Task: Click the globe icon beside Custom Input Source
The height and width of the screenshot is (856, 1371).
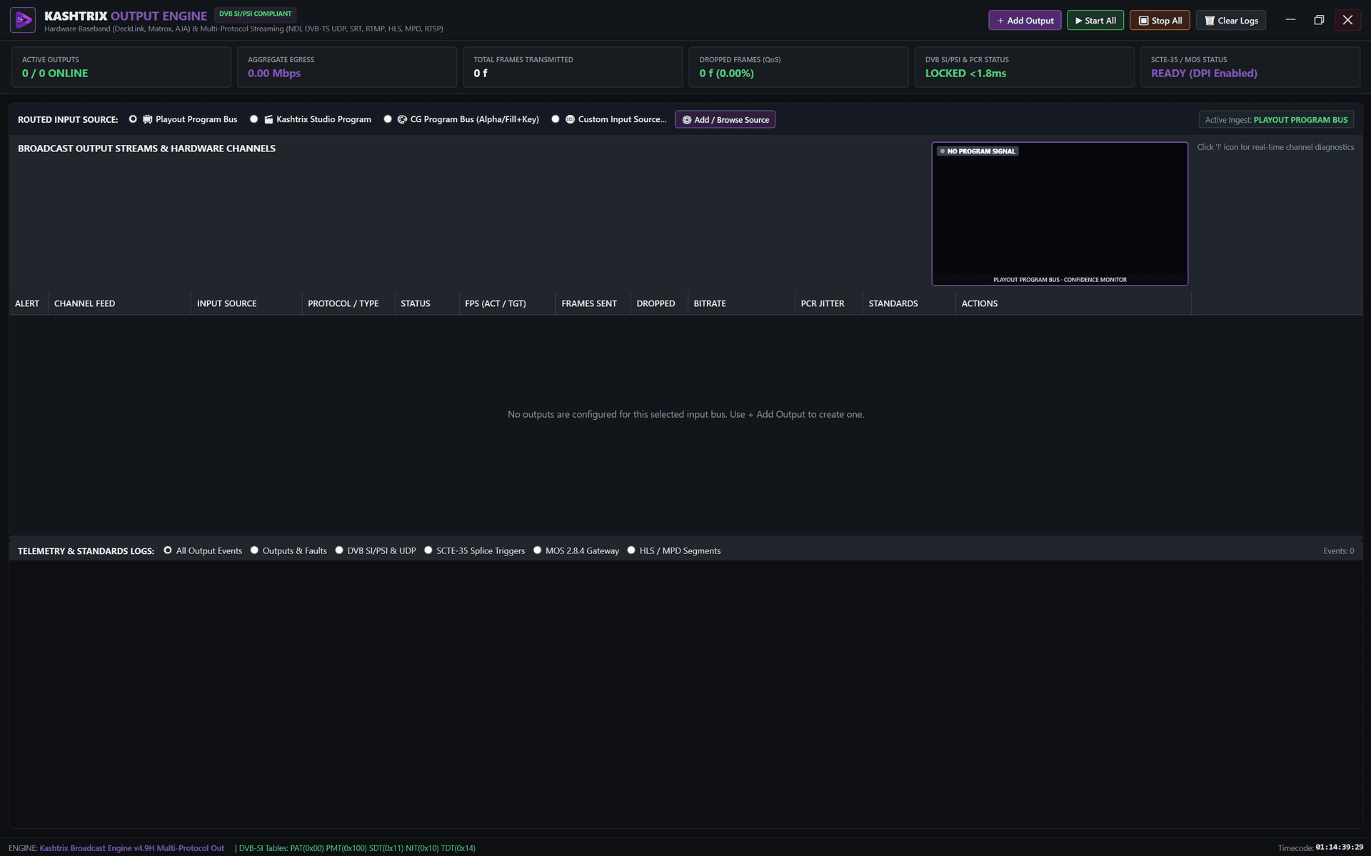Action: tap(570, 119)
